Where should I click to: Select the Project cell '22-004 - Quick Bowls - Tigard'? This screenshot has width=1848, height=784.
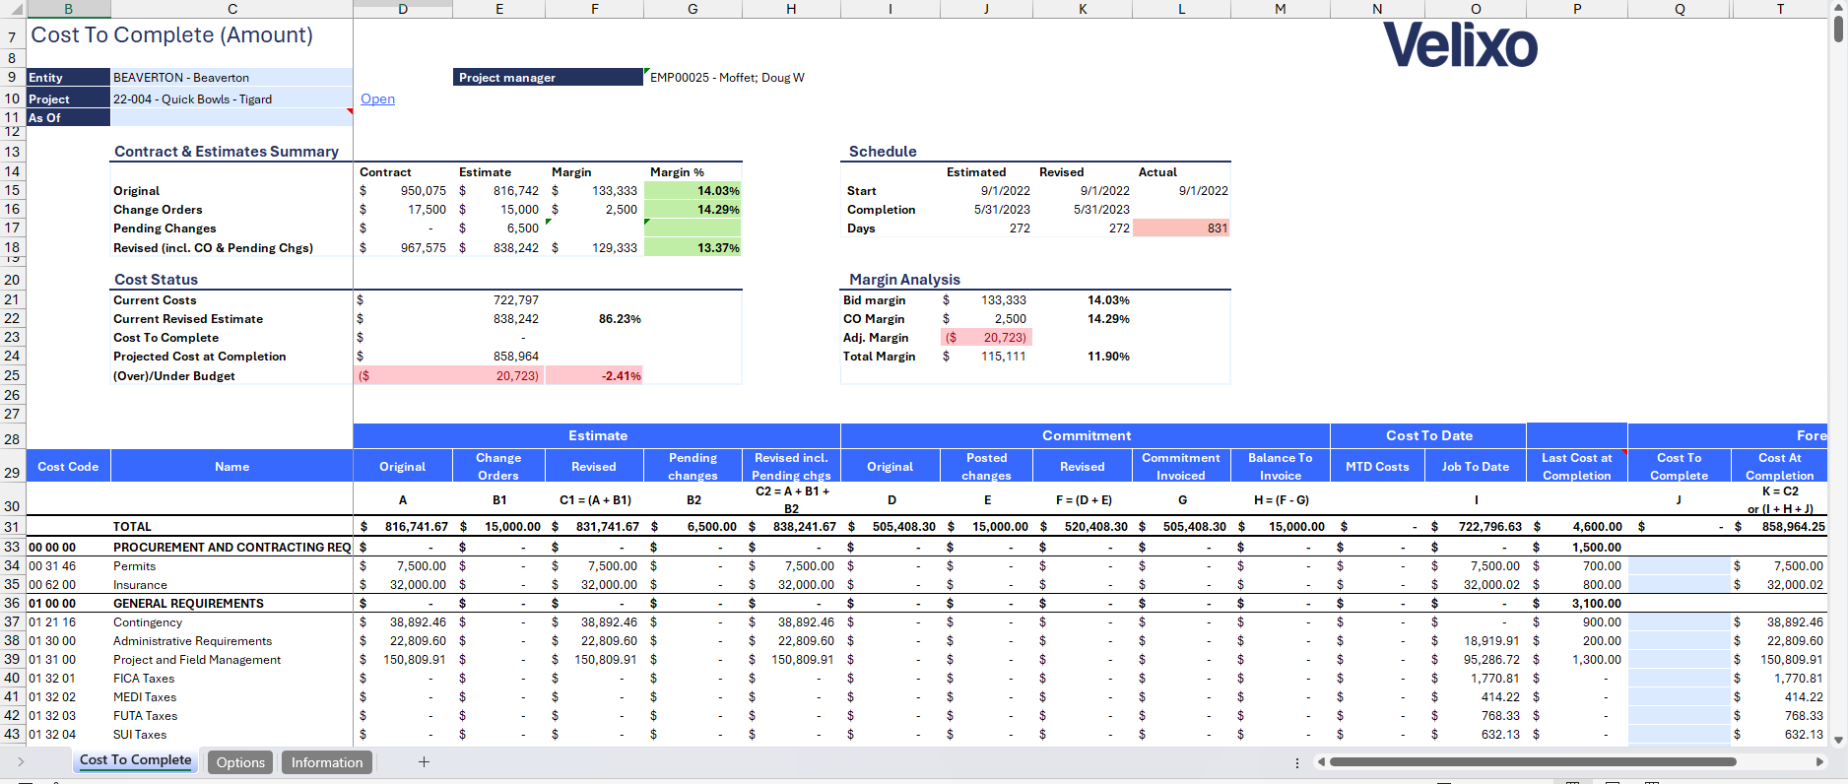(231, 98)
